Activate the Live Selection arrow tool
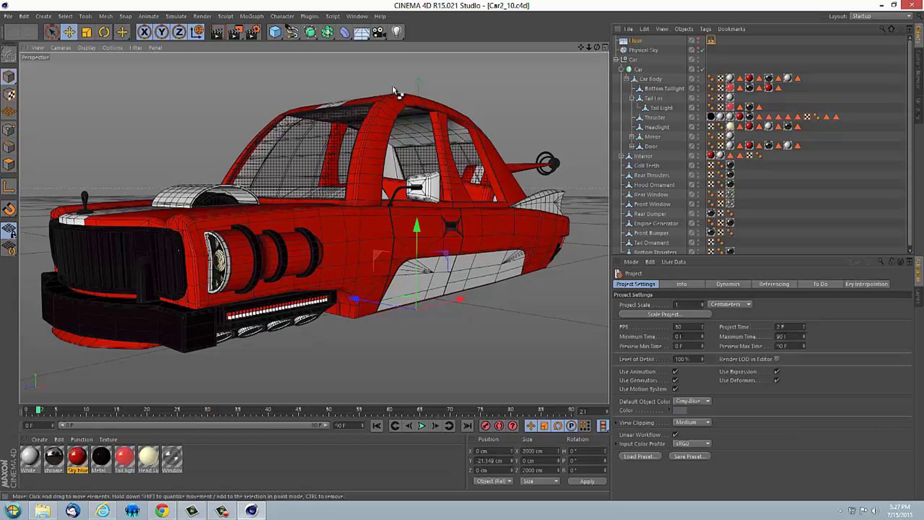Viewport: 924px width, 520px height. click(x=52, y=32)
